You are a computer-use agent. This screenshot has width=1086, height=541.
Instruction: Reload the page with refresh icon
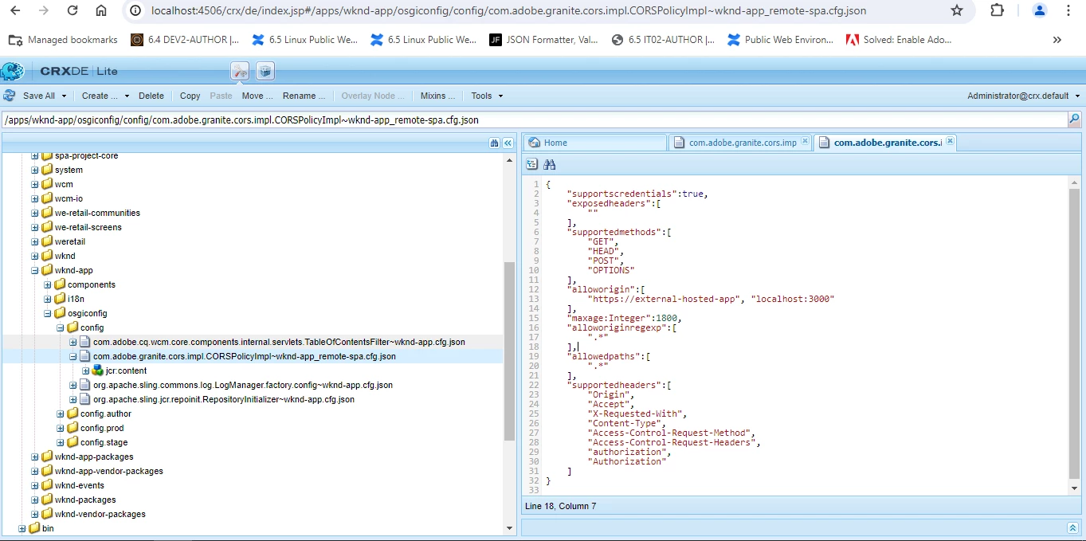tap(73, 10)
